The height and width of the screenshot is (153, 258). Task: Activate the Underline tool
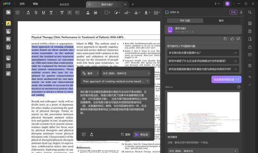[x=43, y=13]
